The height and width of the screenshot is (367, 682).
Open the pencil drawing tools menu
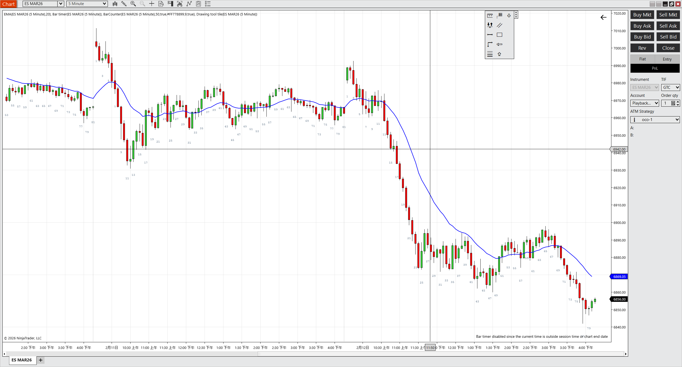pos(124,4)
